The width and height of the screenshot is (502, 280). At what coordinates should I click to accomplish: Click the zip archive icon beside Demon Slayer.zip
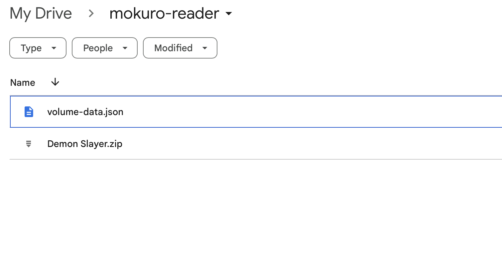pyautogui.click(x=29, y=144)
